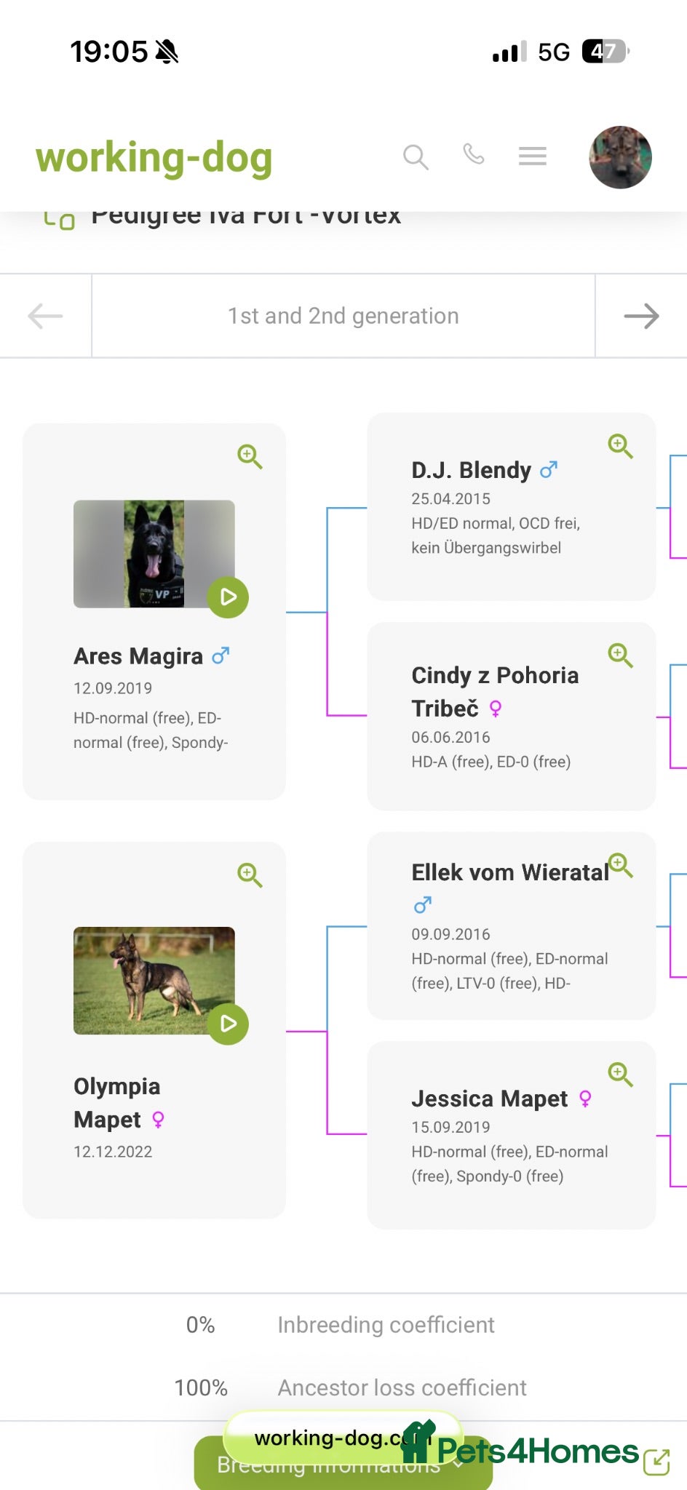Open the search magnifier in header
This screenshot has width=687, height=1490.
(416, 156)
